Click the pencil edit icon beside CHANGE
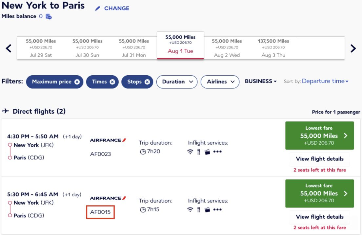The height and width of the screenshot is (235, 362). [97, 8]
